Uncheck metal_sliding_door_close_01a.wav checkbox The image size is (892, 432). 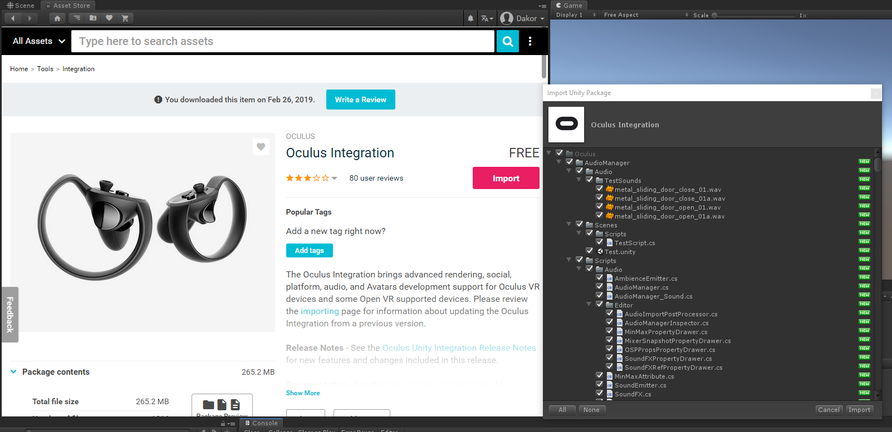(x=599, y=197)
